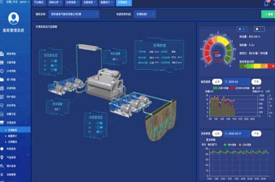
Task: Click the green 查询 search button
Action: point(267,14)
